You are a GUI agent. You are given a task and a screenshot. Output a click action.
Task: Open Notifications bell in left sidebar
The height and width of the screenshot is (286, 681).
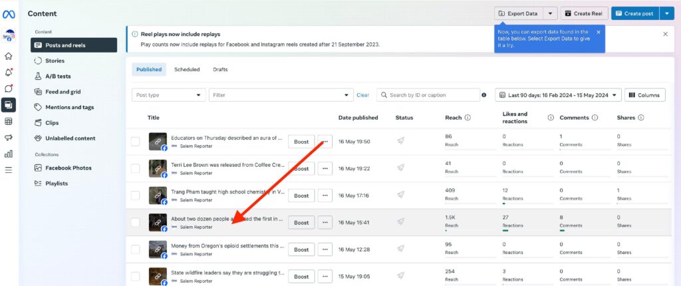9,72
